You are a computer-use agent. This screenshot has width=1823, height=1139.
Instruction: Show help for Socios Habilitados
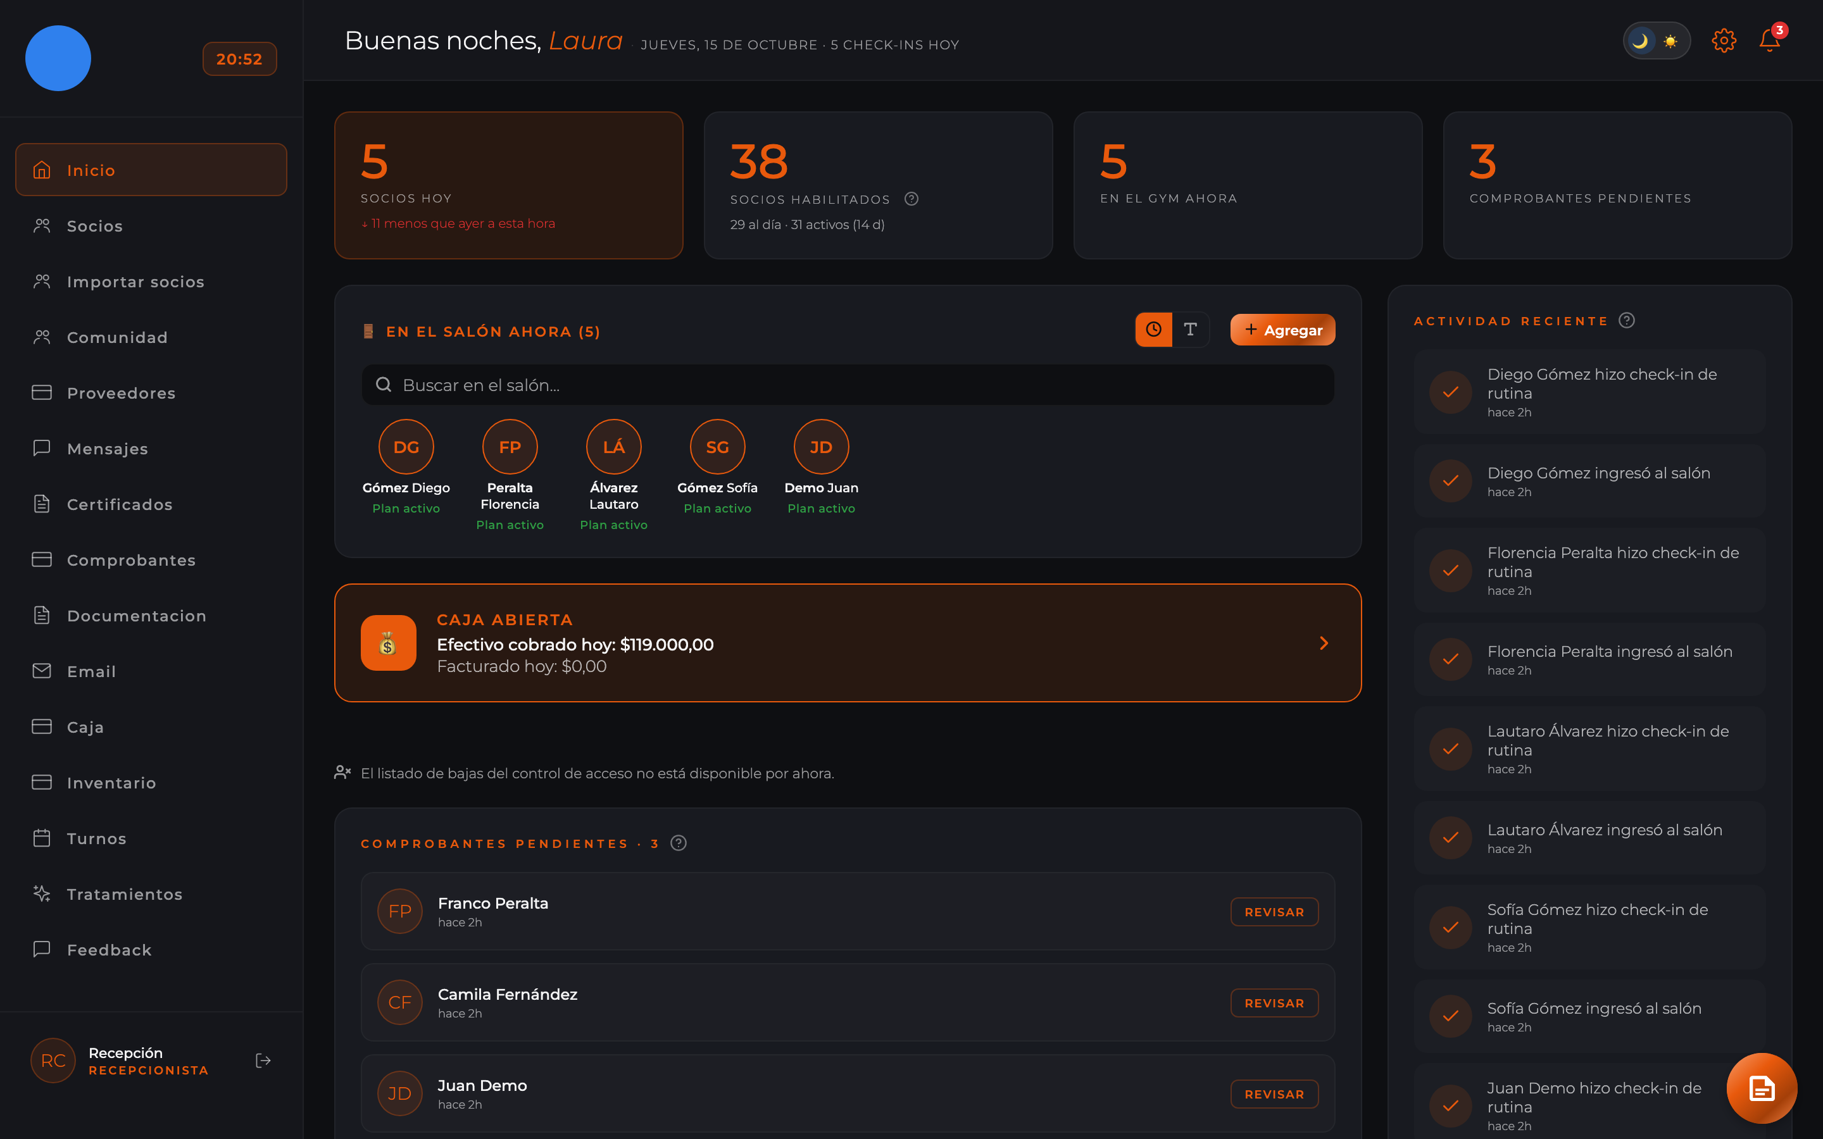click(911, 199)
